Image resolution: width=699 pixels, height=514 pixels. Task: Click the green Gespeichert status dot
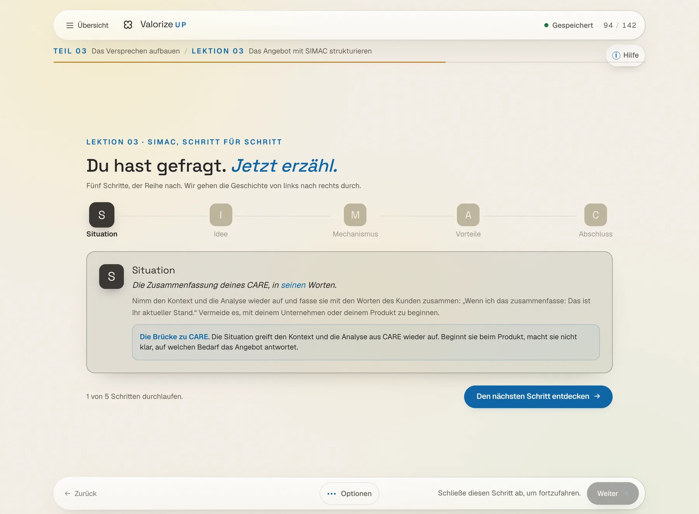(546, 25)
